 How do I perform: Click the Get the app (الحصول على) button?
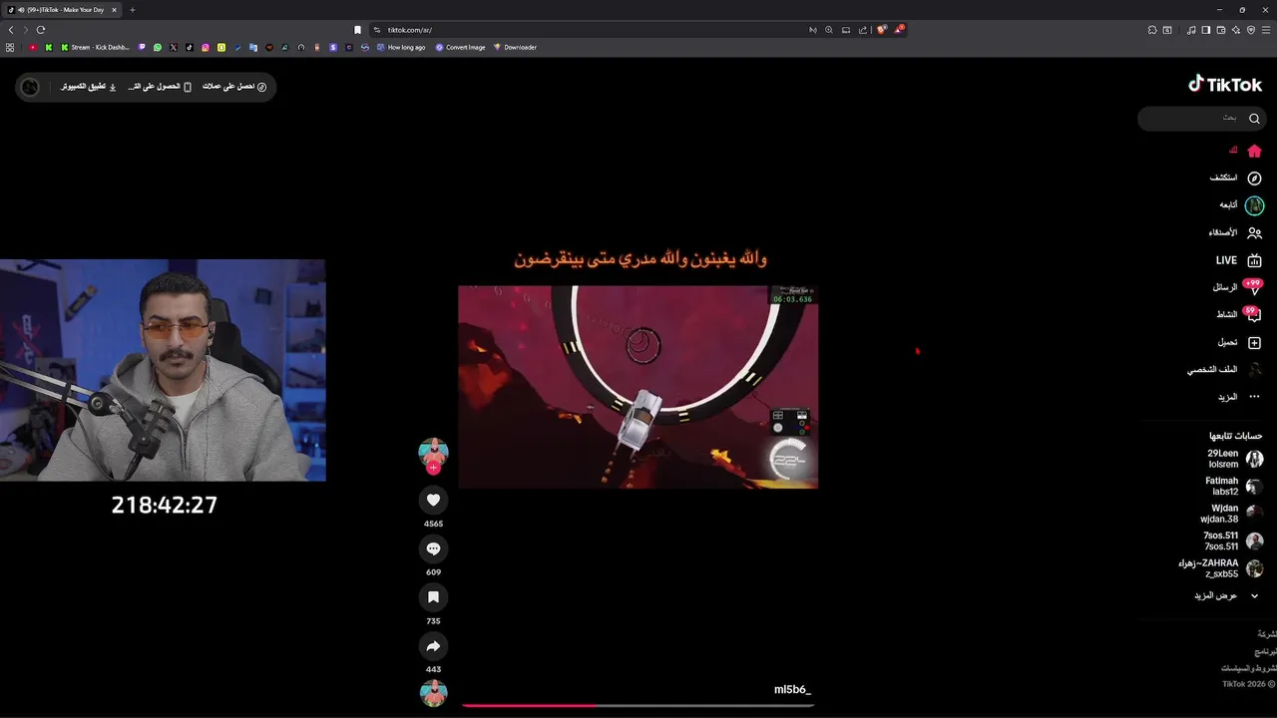160,87
